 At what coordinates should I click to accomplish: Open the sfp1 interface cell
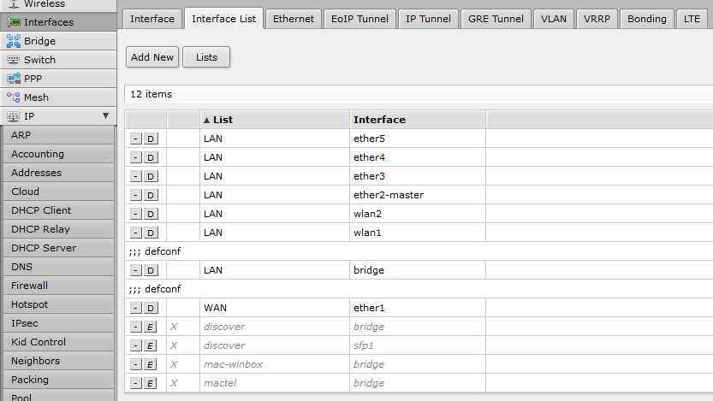tap(418, 345)
